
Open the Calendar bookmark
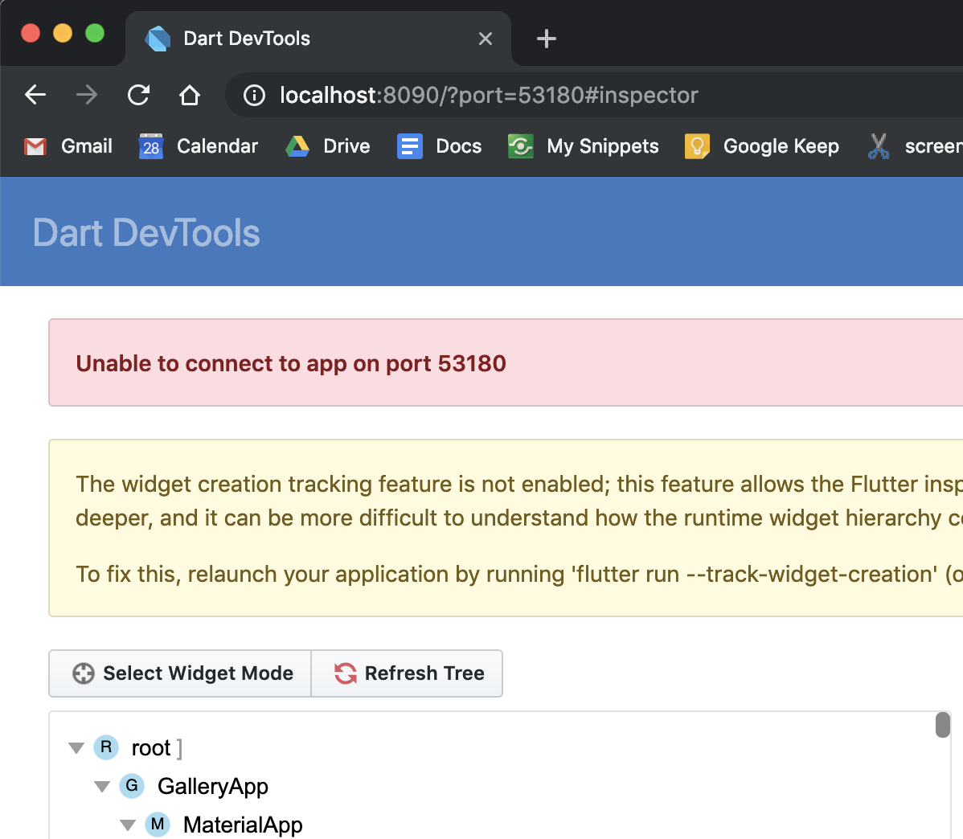pyautogui.click(x=199, y=146)
